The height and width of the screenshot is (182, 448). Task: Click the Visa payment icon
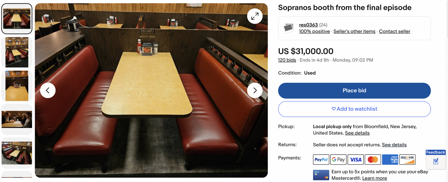pyautogui.click(x=355, y=159)
